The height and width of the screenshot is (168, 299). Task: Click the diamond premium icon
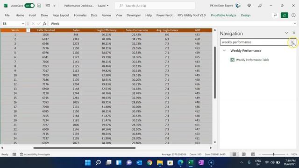pyautogui.click(x=249, y=6)
